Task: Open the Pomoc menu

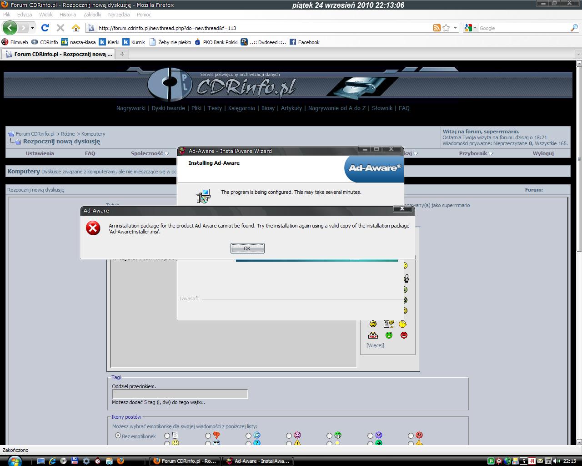Action: coord(144,15)
